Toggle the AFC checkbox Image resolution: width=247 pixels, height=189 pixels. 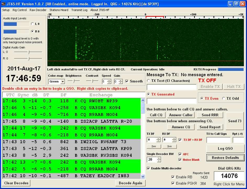click(180, 154)
